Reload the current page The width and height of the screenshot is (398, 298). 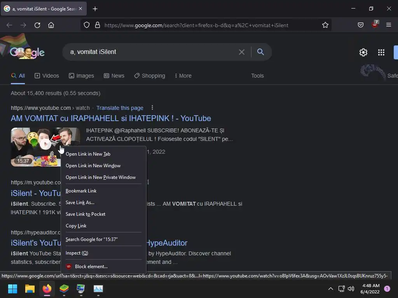coord(37,25)
